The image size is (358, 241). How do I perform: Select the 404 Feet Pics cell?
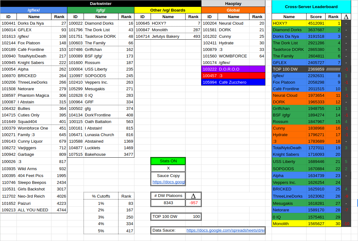pyautogui.click(x=34, y=176)
